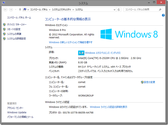Viewport: 168px width, 125px height.
Task: Click the back navigation arrow
Action: [5, 10]
